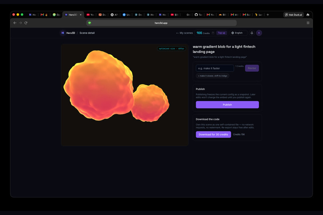Viewport: 323px width, 215px height.
Task: Switch to the blue 'Us' tab
Action: [126, 15]
